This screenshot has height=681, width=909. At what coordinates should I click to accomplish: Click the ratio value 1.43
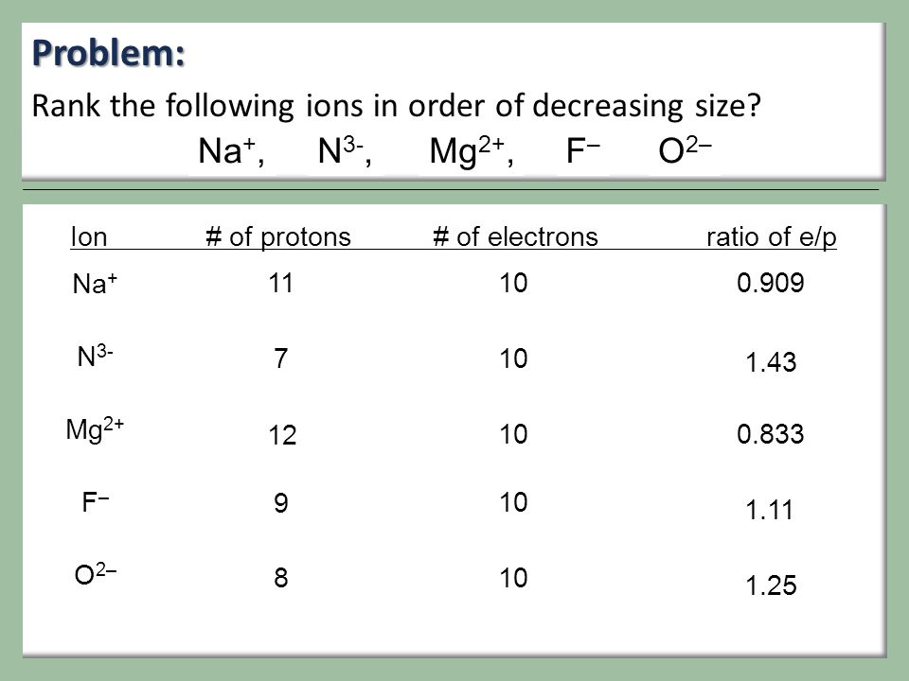[771, 362]
